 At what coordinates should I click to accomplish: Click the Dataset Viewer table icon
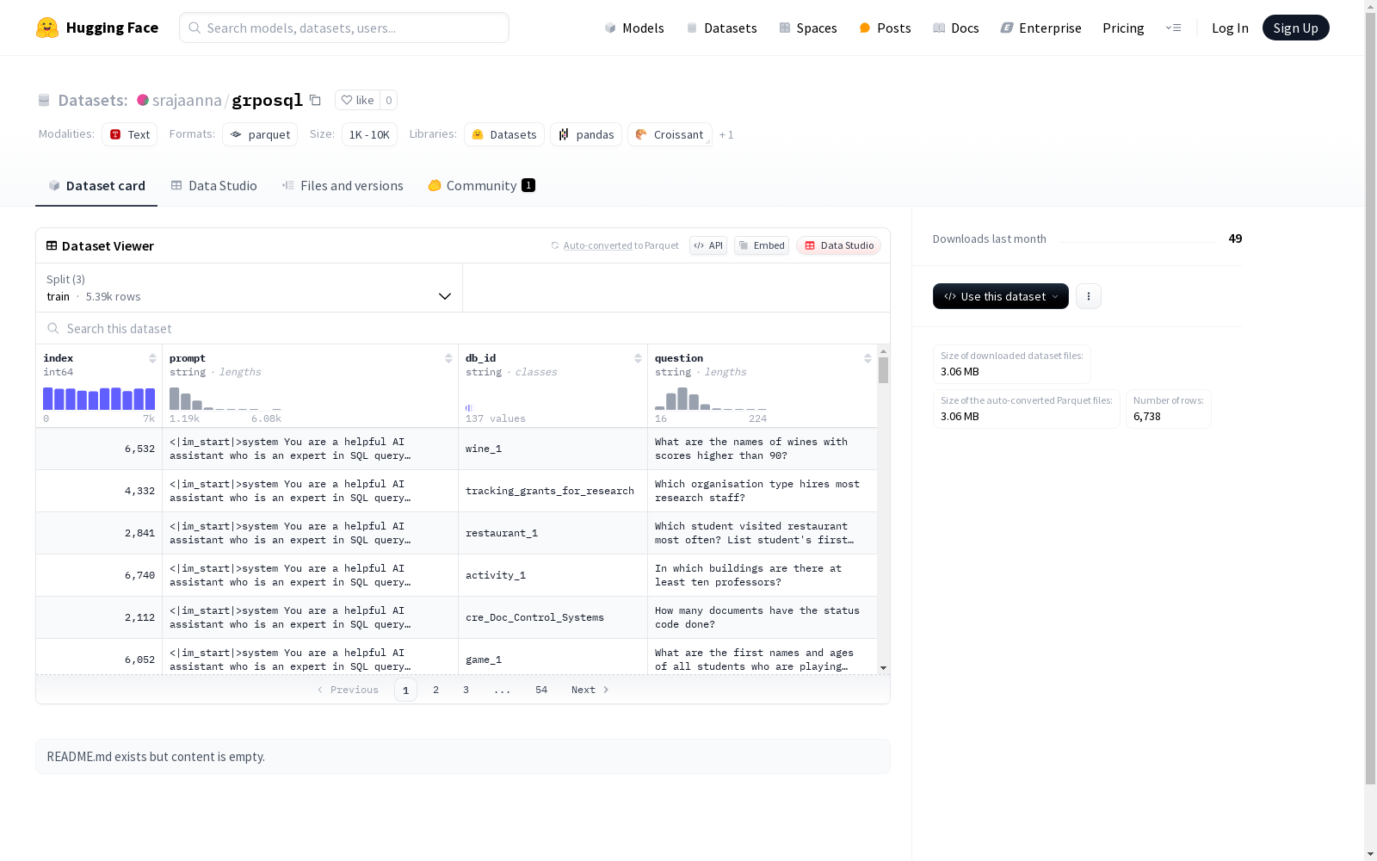point(52,245)
